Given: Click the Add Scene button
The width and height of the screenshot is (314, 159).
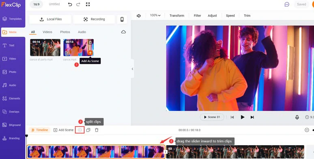Looking at the screenshot, I should click(x=63, y=130).
